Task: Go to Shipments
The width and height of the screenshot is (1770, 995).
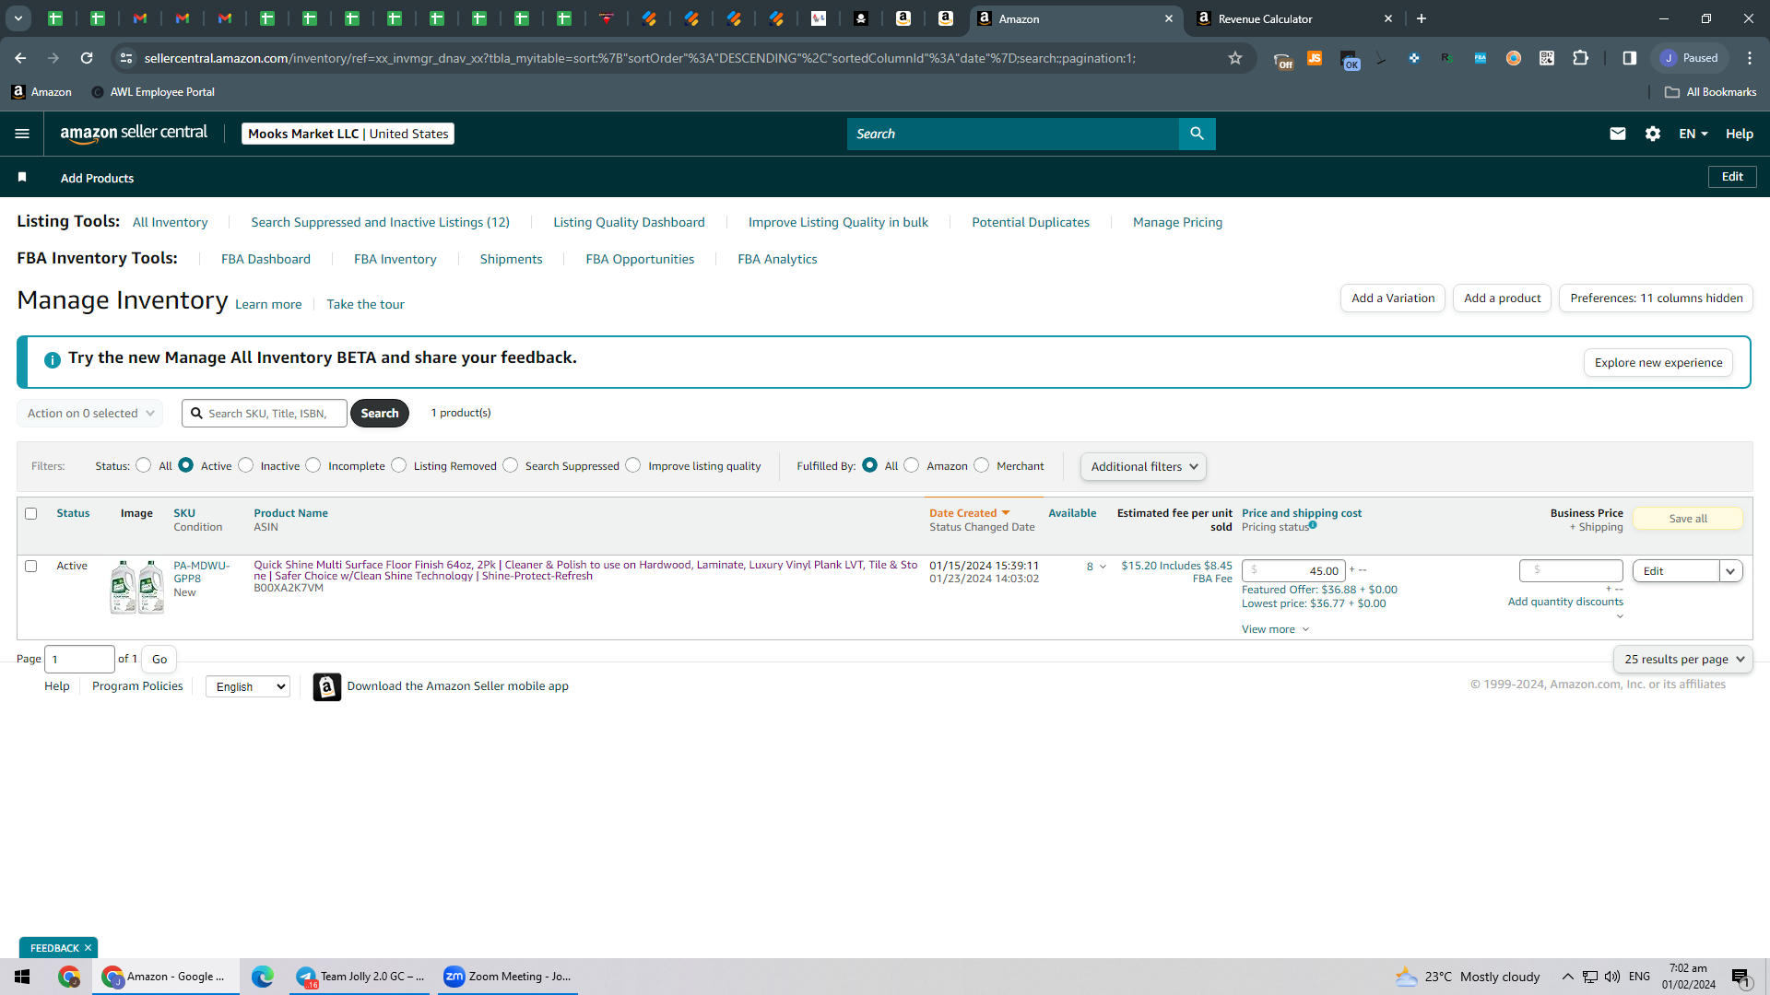Action: click(511, 259)
